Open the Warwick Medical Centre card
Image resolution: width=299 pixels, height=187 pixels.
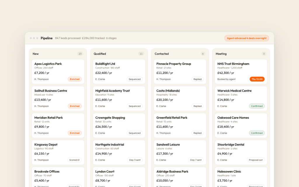tap(241, 98)
